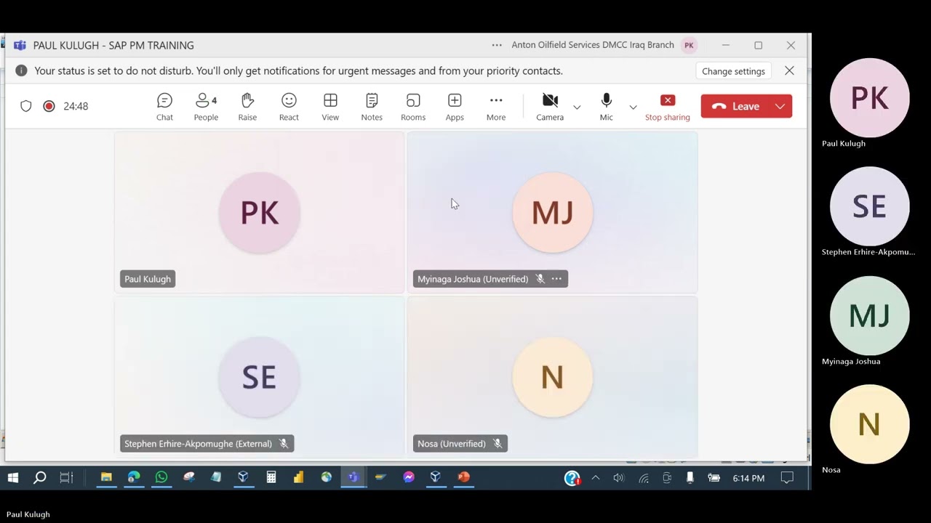Image resolution: width=931 pixels, height=523 pixels.
Task: Expand the Leave options chevron
Action: click(780, 106)
